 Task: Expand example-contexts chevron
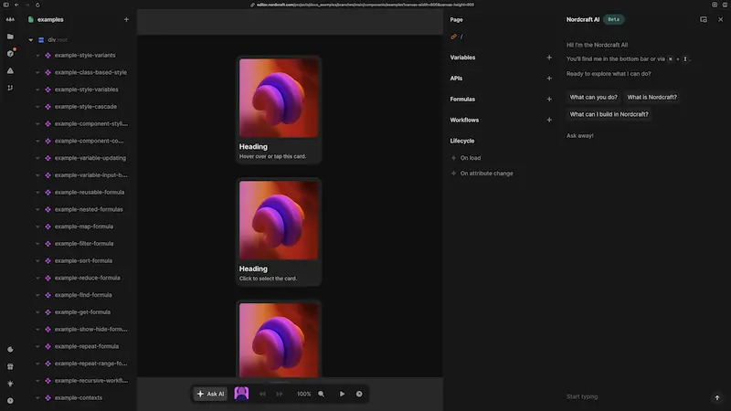[x=37, y=398]
